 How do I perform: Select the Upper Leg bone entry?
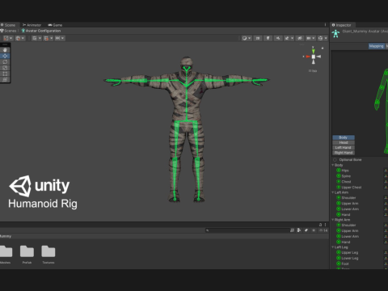(350, 252)
